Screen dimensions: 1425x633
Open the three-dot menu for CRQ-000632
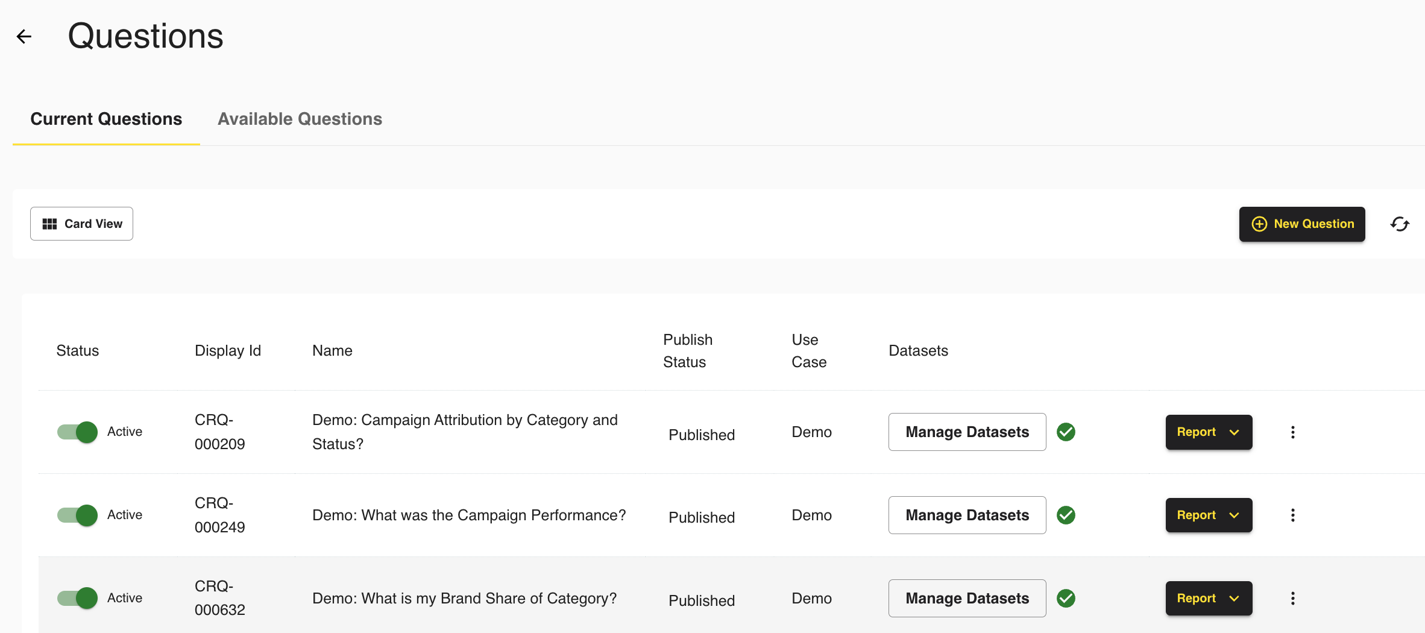pyautogui.click(x=1292, y=599)
